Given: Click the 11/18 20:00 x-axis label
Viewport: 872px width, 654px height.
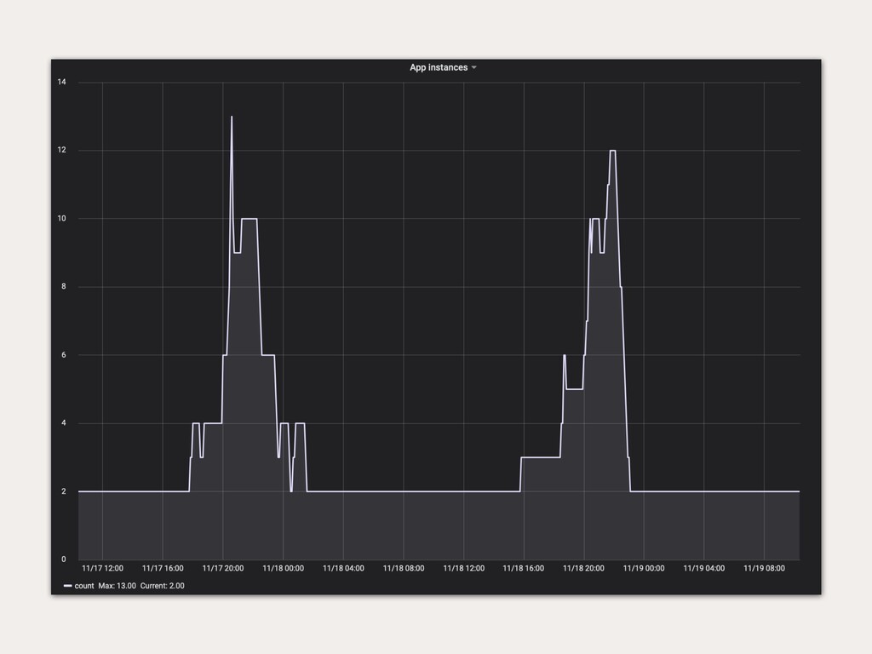Looking at the screenshot, I should click(583, 568).
